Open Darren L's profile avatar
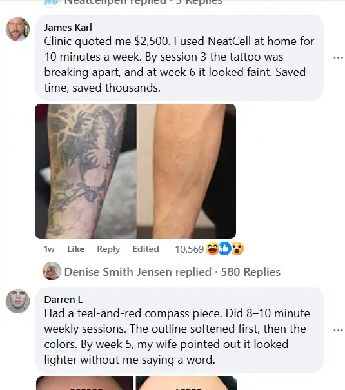Image resolution: width=345 pixels, height=390 pixels. point(17,301)
